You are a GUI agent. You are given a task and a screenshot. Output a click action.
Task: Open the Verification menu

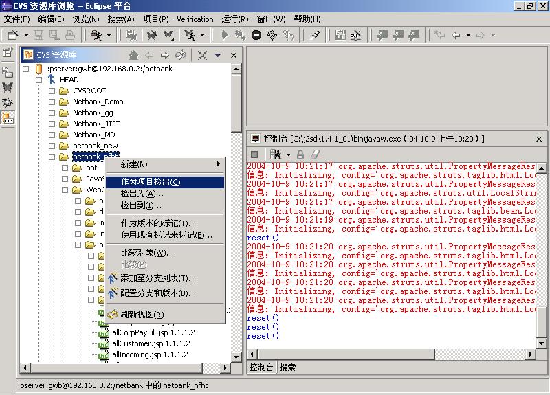[195, 19]
